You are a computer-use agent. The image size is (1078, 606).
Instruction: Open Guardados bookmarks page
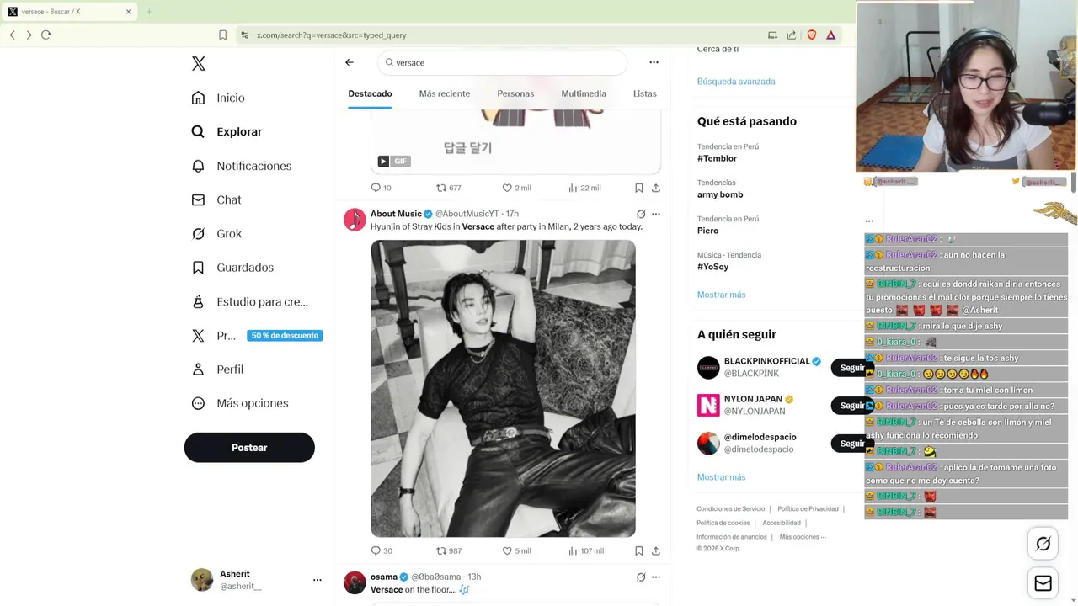232,268
